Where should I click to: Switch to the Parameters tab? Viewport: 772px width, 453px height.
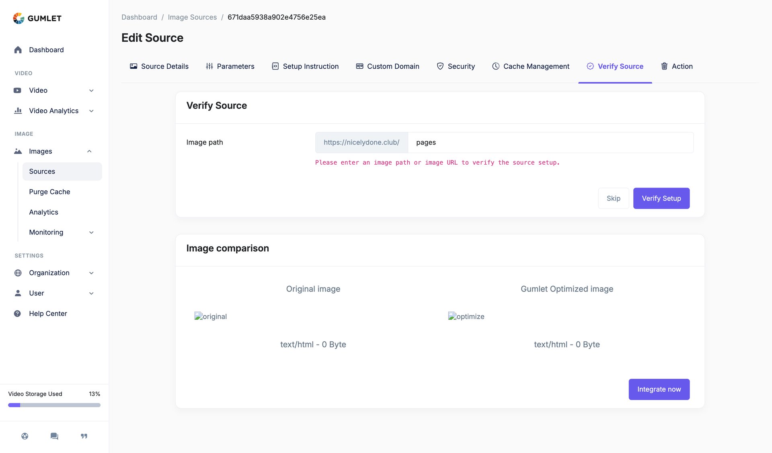point(230,66)
